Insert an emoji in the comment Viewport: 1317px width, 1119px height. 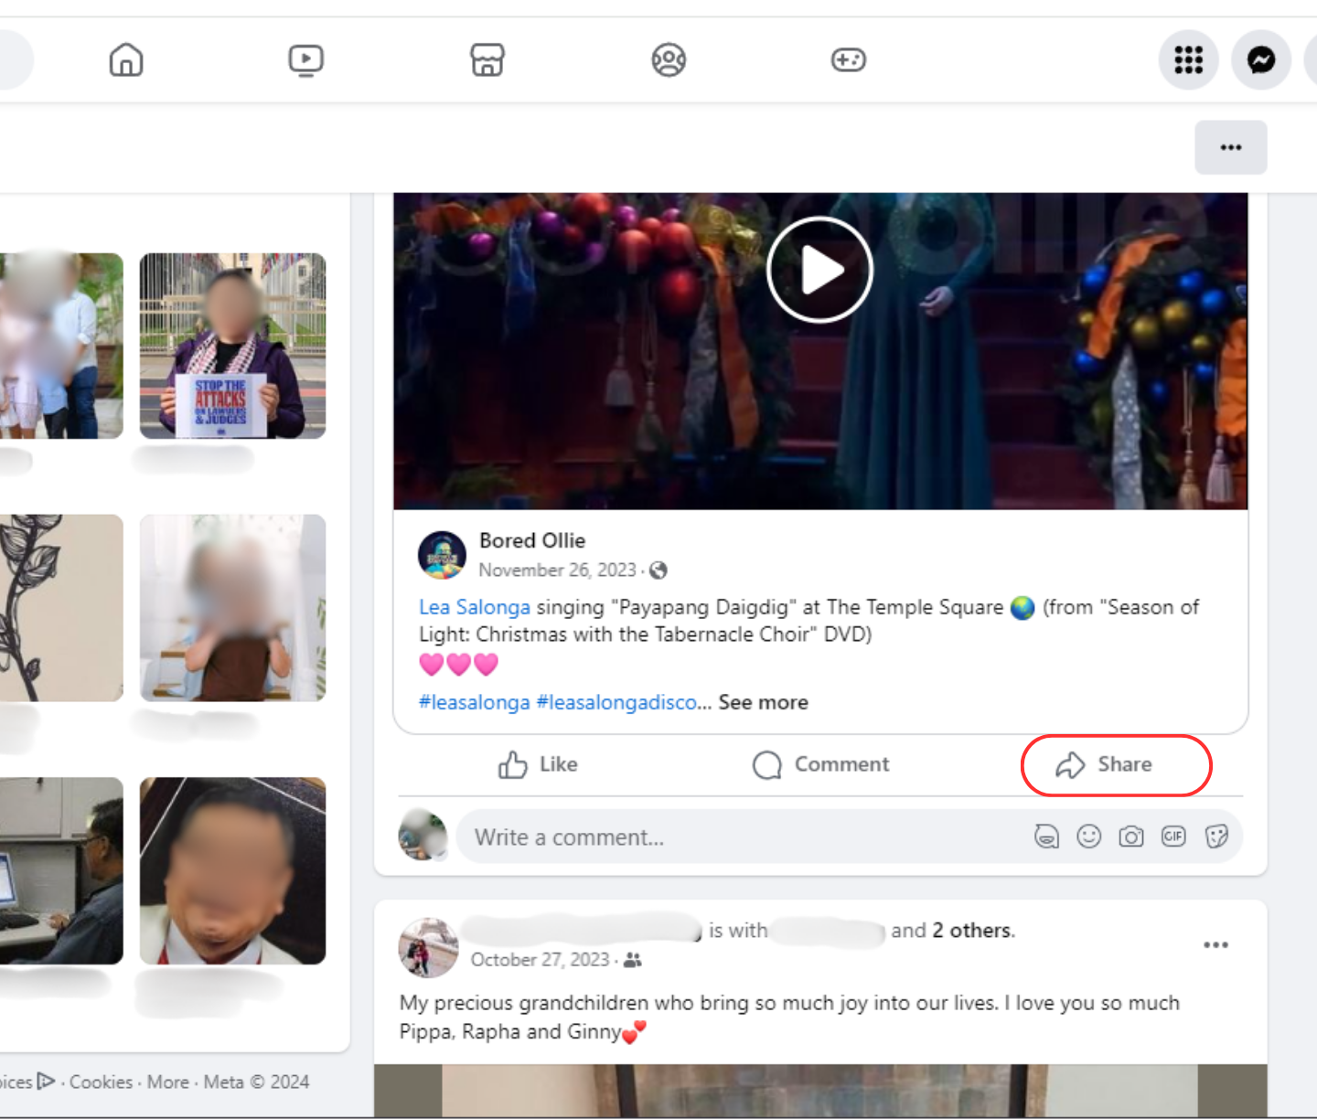[x=1088, y=837]
